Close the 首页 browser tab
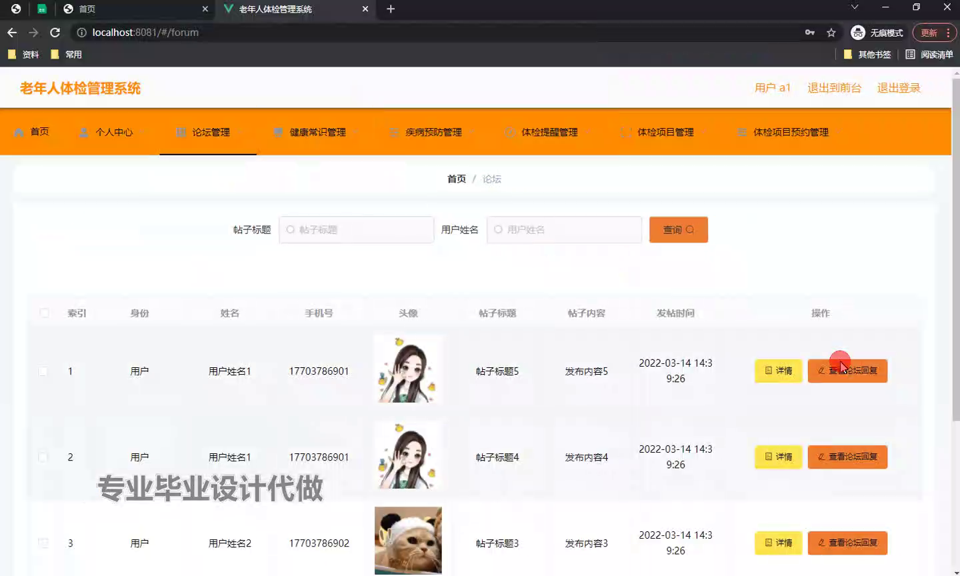This screenshot has height=576, width=960. pyautogui.click(x=205, y=9)
